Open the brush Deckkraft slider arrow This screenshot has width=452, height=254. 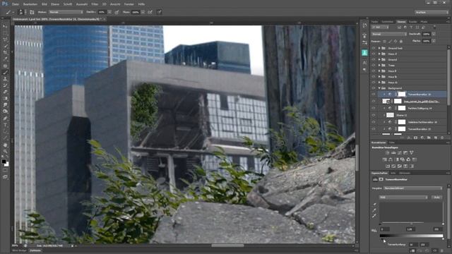[x=109, y=12]
